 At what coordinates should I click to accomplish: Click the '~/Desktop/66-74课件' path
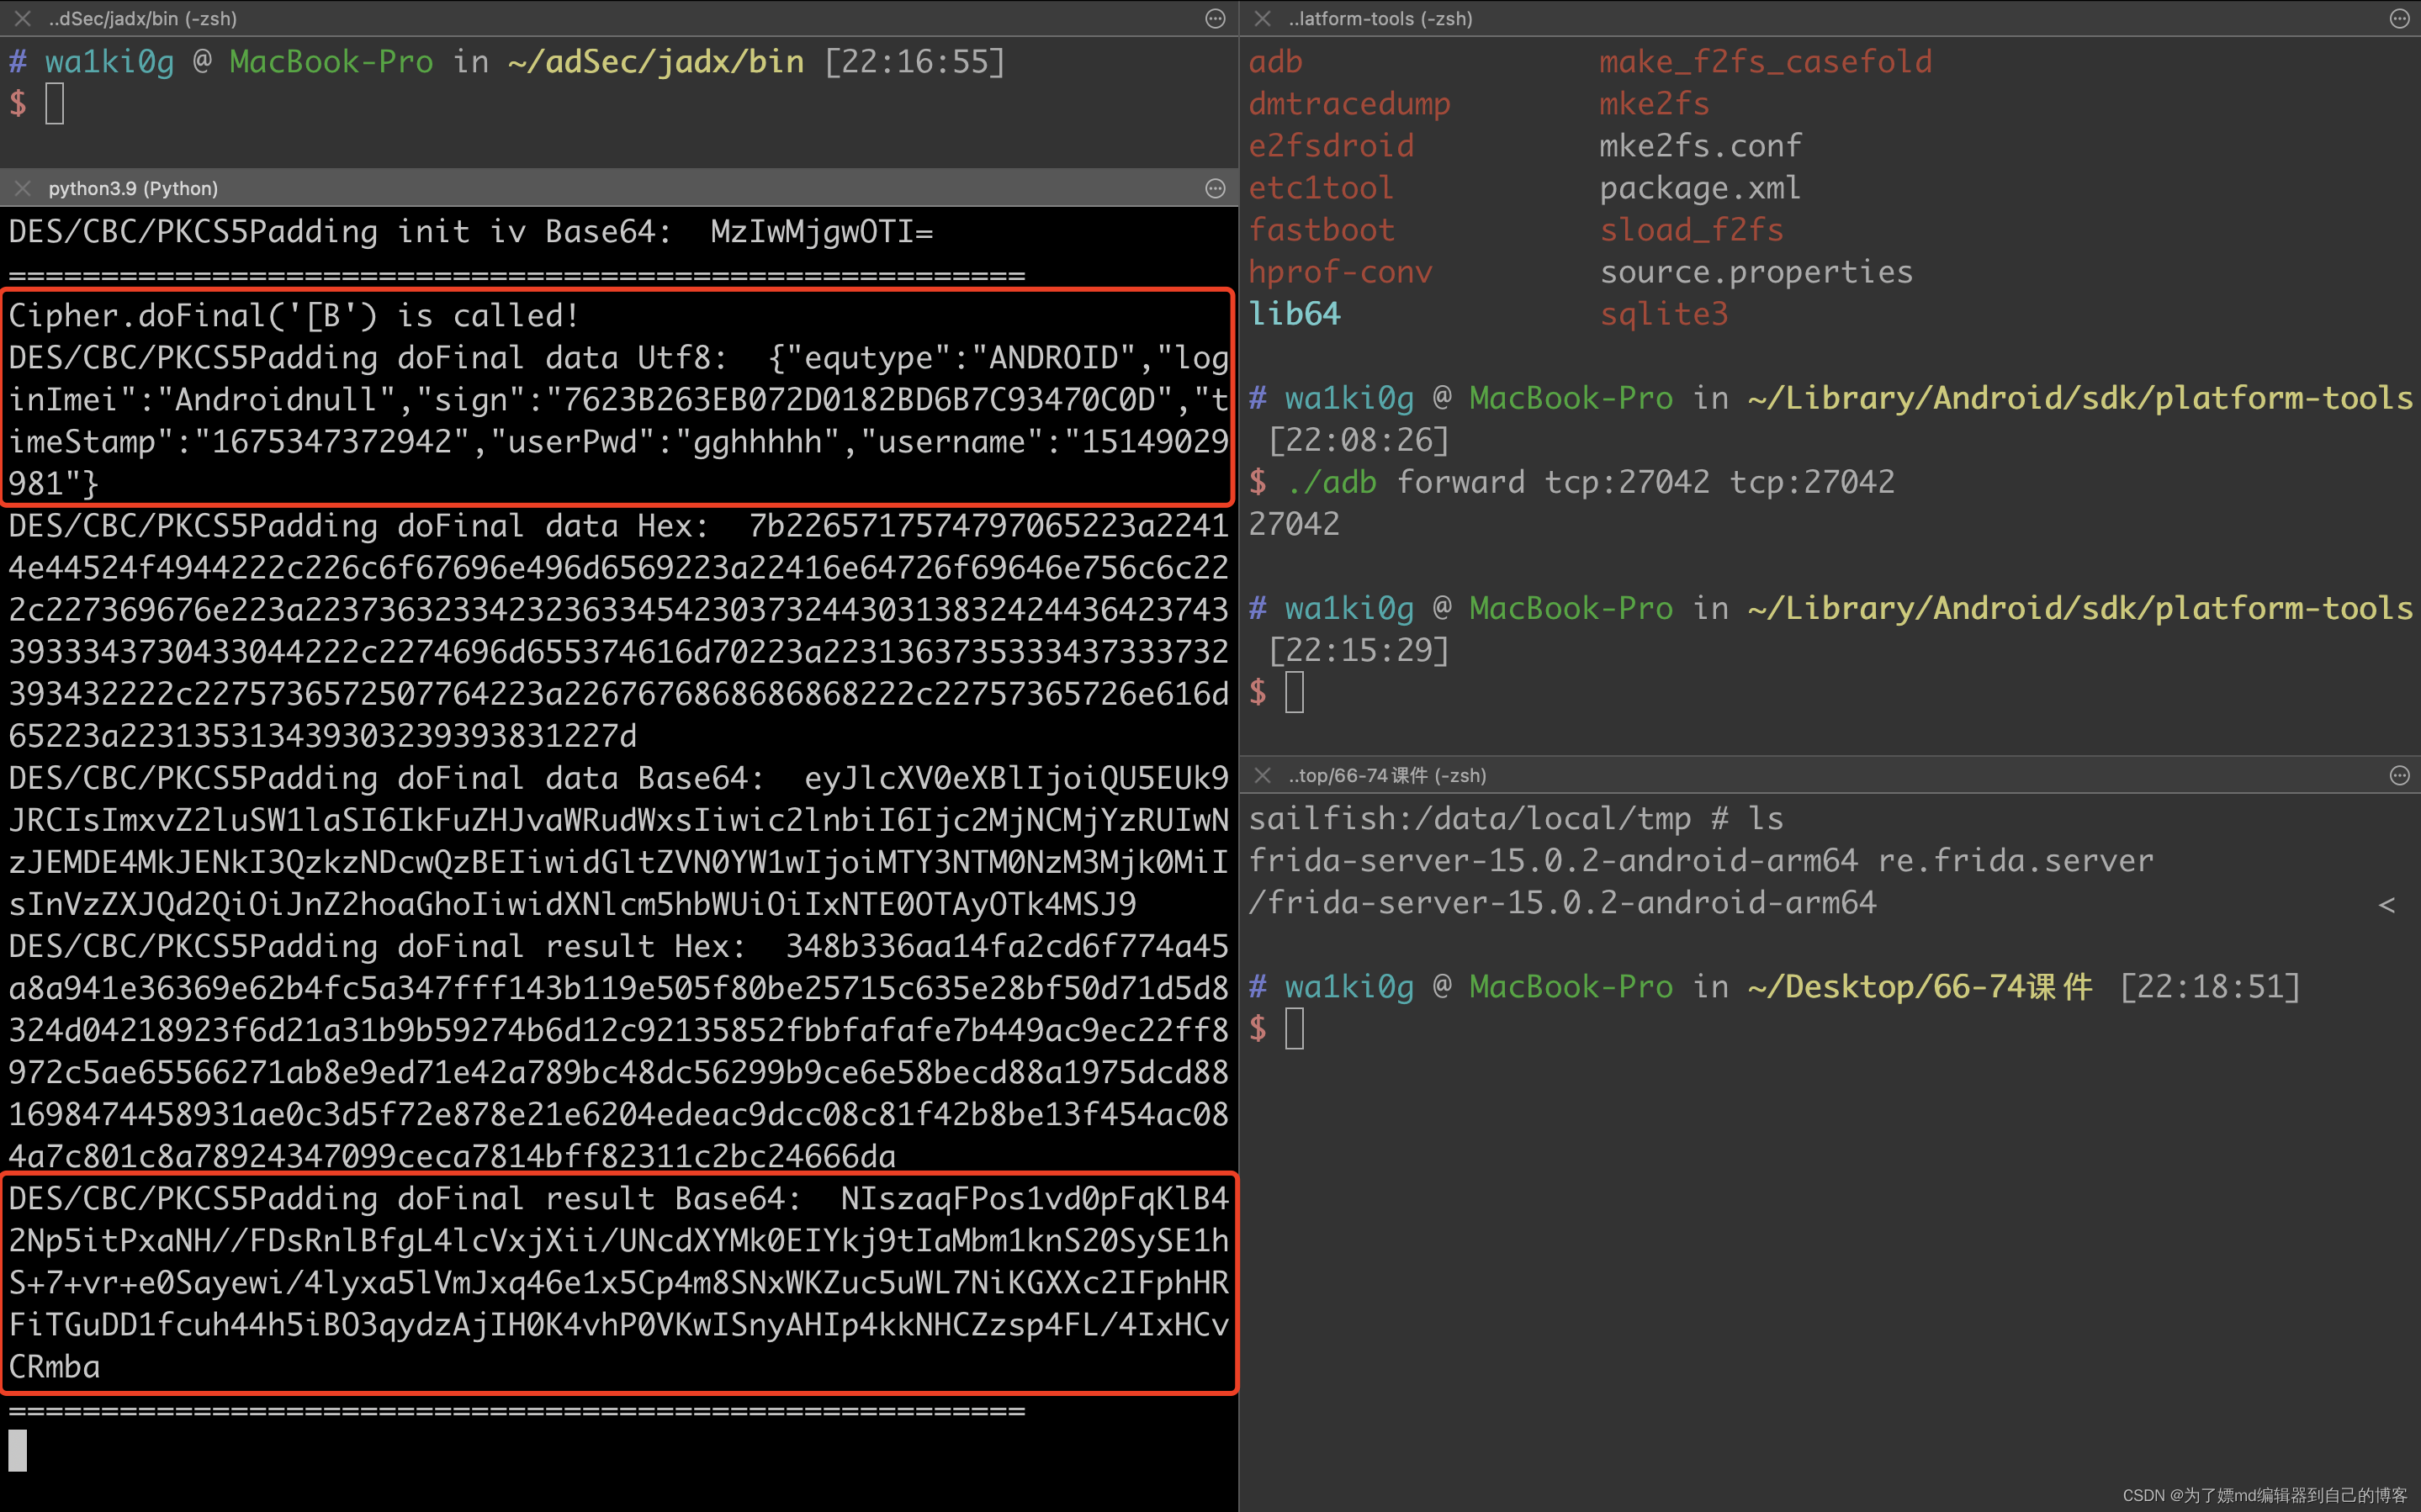(x=1920, y=987)
